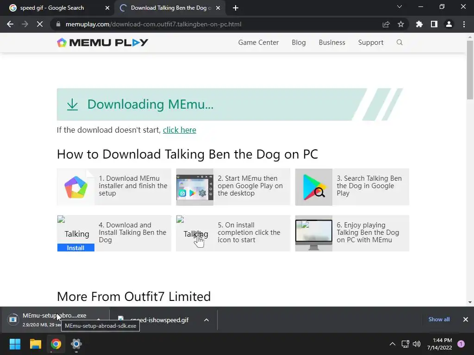The width and height of the screenshot is (474, 355).
Task: Click the MEmu Play logo
Action: point(102,43)
